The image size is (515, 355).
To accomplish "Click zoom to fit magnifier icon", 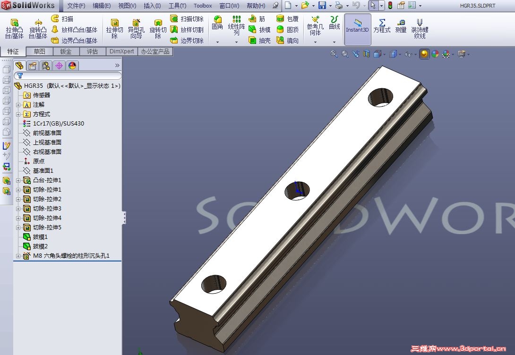I will click(x=334, y=54).
